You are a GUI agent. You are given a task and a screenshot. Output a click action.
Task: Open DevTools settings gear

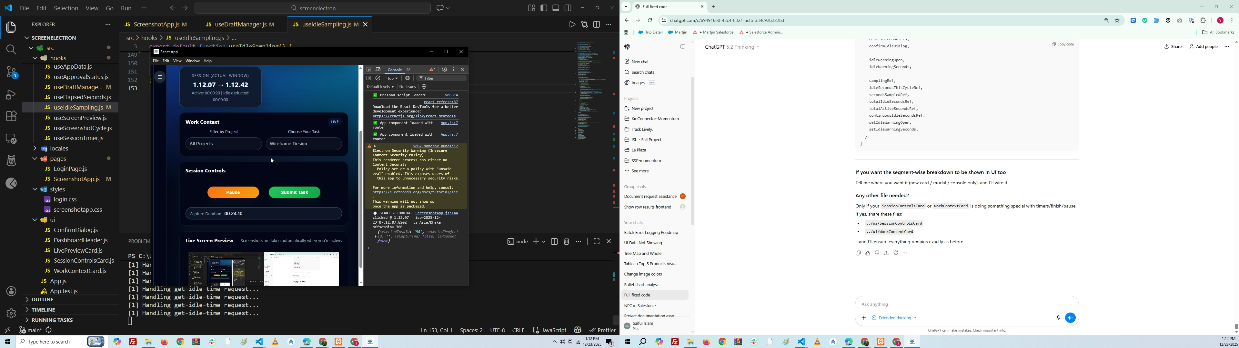click(x=444, y=70)
